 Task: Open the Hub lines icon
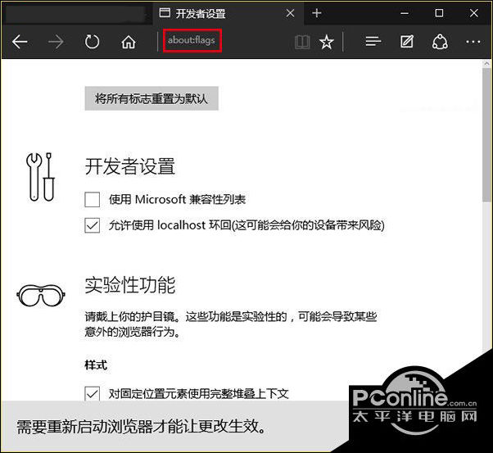click(373, 41)
